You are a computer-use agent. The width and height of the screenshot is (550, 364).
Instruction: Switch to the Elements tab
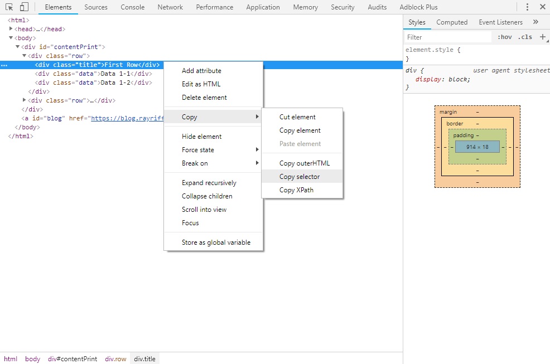[x=58, y=7]
